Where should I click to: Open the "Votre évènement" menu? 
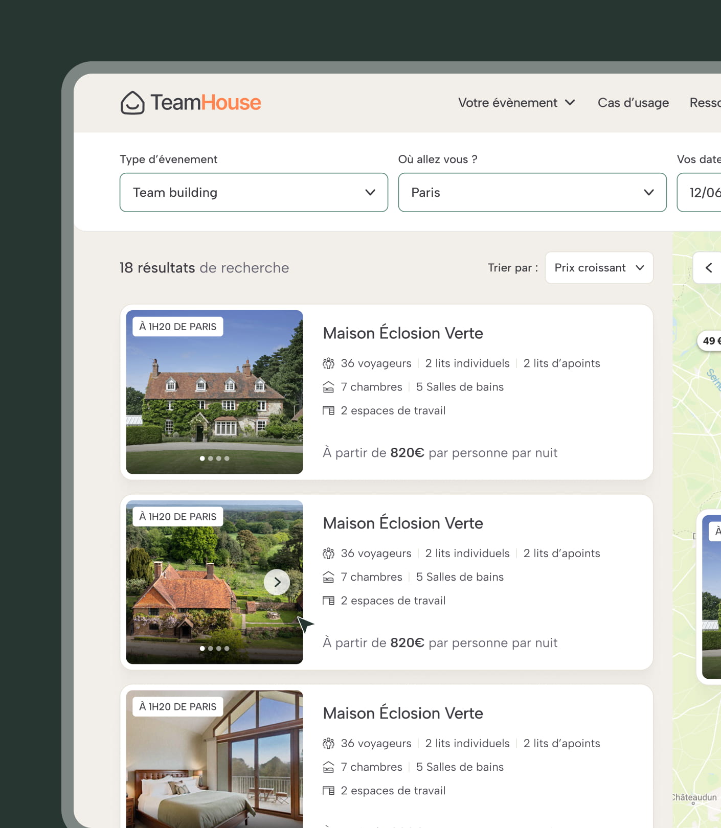pos(516,103)
